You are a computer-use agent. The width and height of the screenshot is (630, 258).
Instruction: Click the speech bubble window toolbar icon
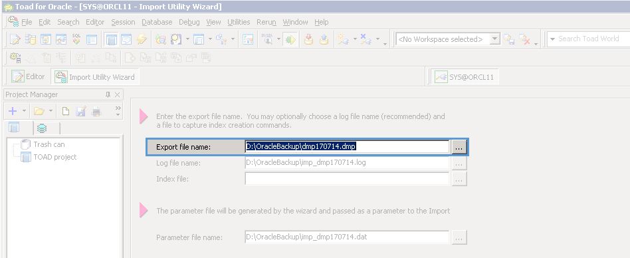click(126, 39)
